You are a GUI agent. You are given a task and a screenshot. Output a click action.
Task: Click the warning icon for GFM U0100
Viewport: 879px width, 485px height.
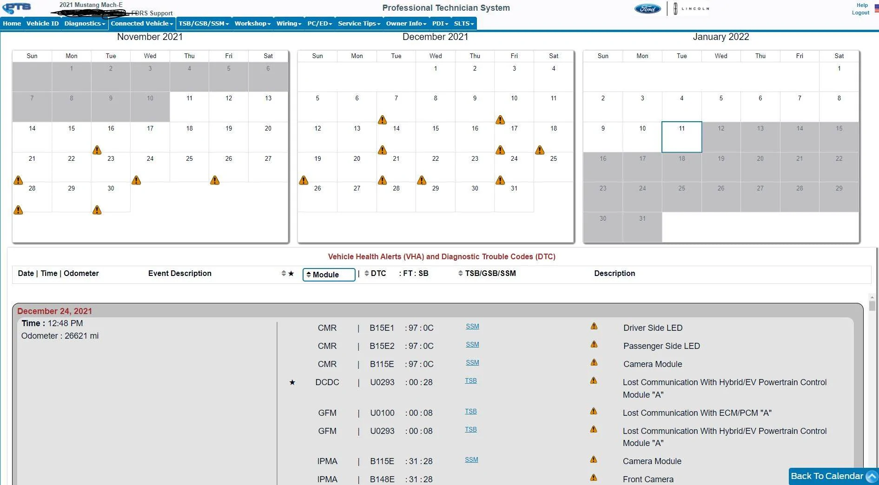pyautogui.click(x=594, y=411)
